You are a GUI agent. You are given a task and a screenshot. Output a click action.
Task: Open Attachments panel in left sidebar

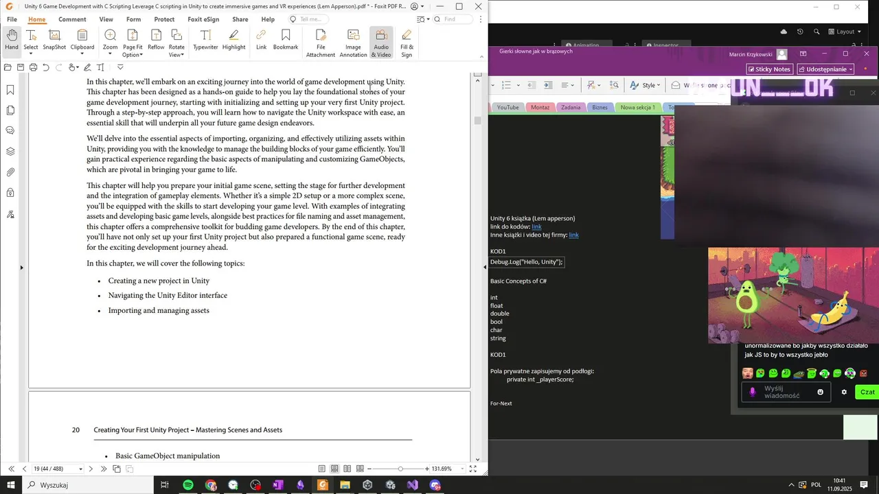(10, 172)
